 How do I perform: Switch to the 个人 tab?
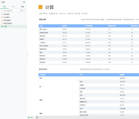click(x=13, y=7)
